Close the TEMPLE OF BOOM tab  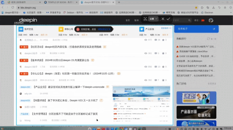77,2
